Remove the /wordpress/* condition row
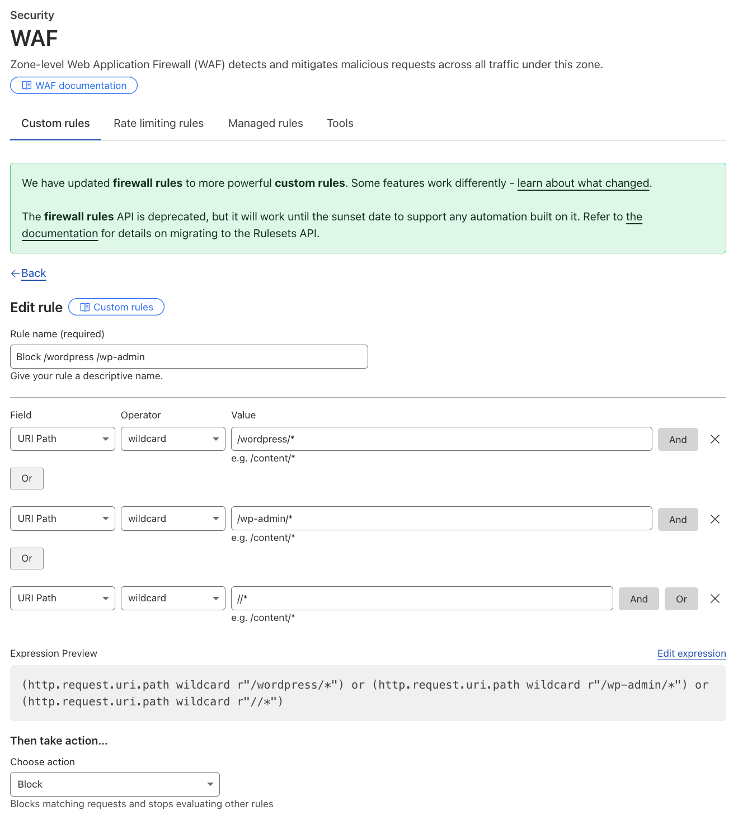The image size is (738, 829). pyautogui.click(x=715, y=439)
